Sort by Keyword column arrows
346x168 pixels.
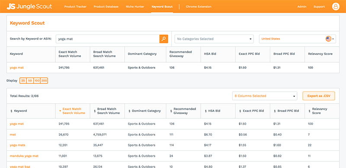[x=11, y=111]
